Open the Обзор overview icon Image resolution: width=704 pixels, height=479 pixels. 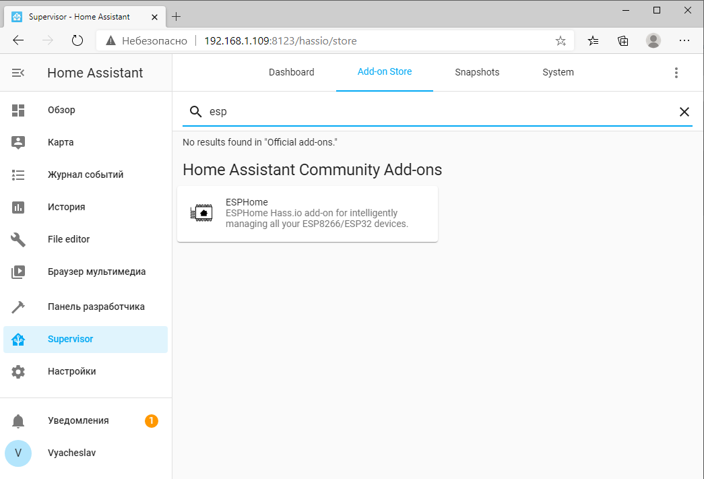pyautogui.click(x=18, y=110)
